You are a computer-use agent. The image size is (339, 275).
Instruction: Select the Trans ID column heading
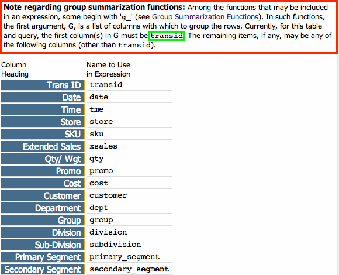(43, 85)
